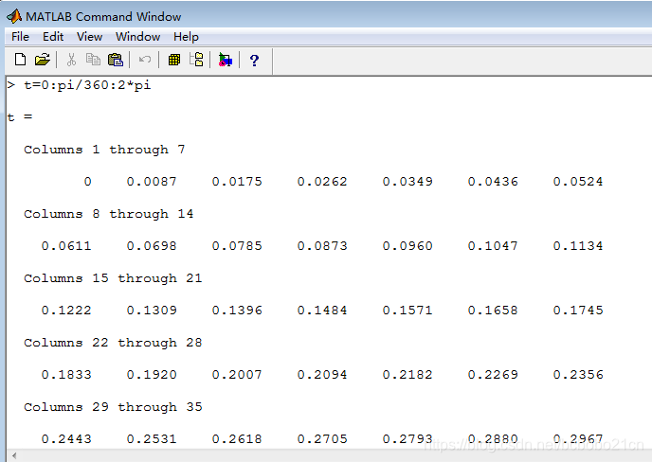The image size is (652, 462).
Task: Click the 't =' output label
Action: click(20, 117)
